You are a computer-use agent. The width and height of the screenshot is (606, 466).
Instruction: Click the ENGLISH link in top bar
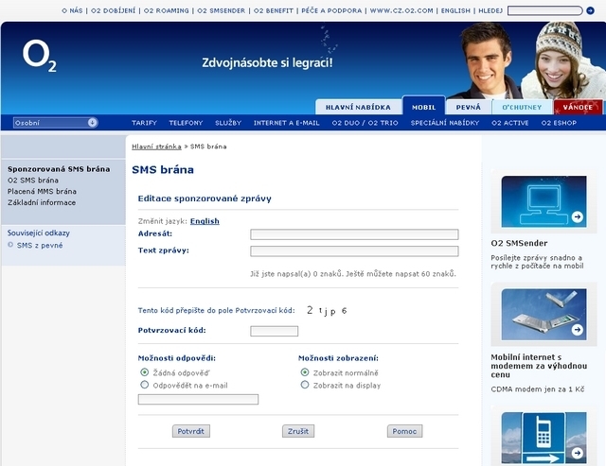coord(455,10)
